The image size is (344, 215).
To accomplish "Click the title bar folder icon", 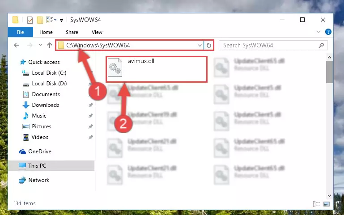I will [x=15, y=20].
